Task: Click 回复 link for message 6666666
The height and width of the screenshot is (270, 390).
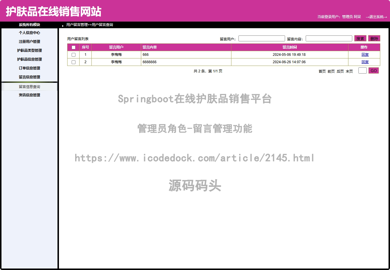Action: [365, 62]
